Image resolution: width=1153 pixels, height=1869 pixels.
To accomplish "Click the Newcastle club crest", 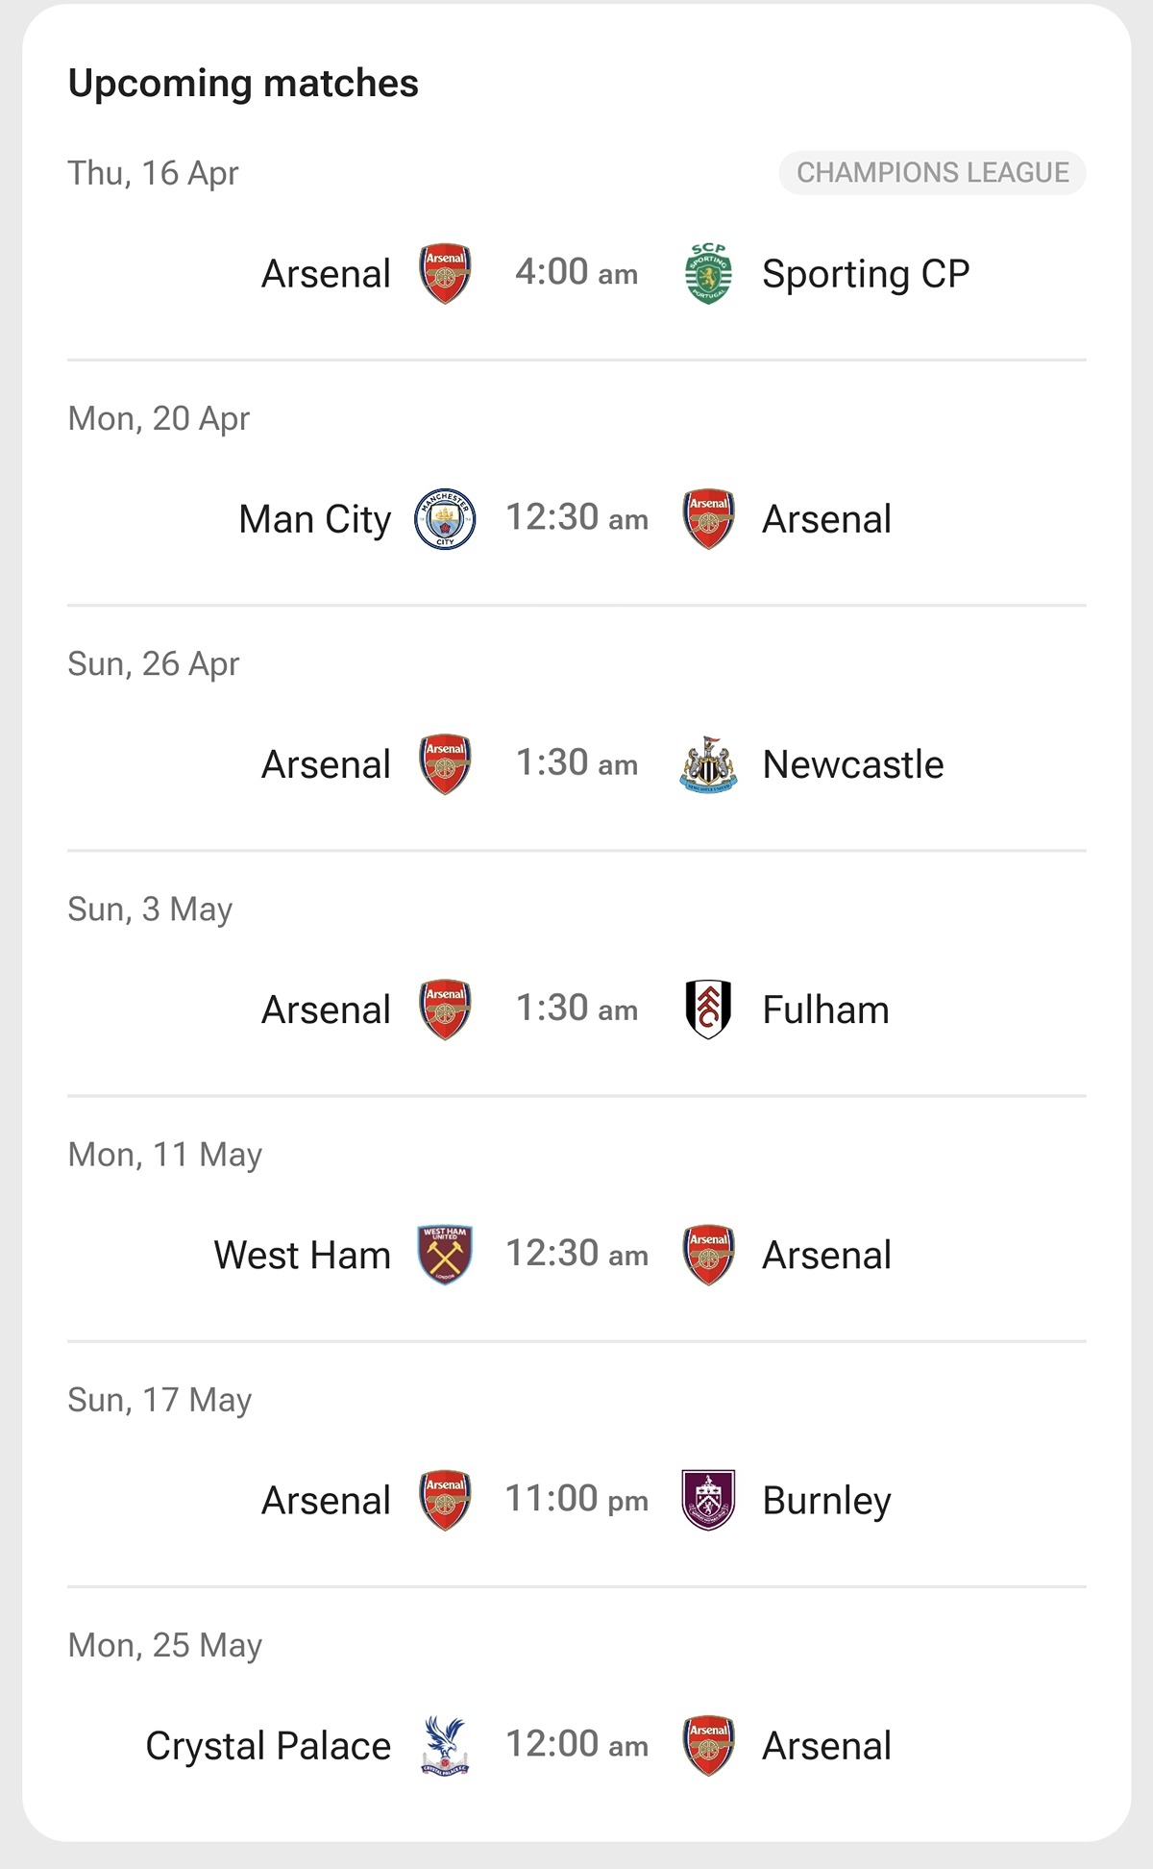I will 708,765.
